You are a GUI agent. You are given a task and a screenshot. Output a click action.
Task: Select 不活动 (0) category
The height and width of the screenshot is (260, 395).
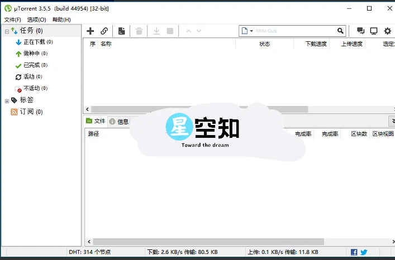coord(35,88)
